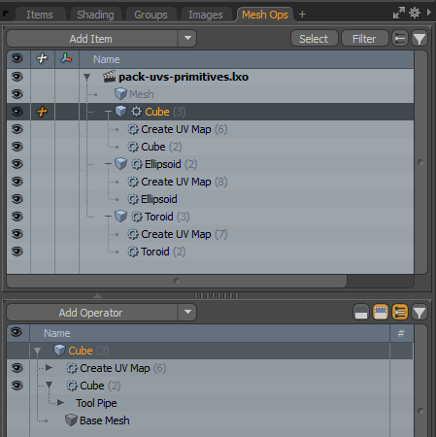The height and width of the screenshot is (437, 436).
Task: Click the orange highlighted list icon
Action: (x=400, y=313)
